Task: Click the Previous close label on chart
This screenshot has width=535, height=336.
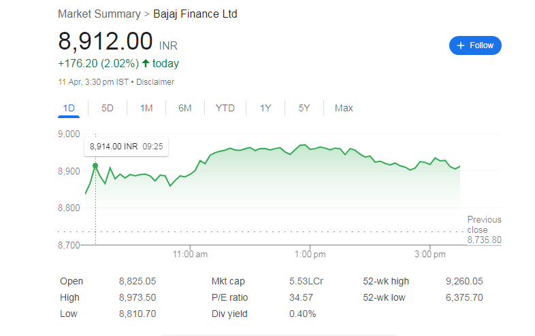Action: click(x=484, y=225)
